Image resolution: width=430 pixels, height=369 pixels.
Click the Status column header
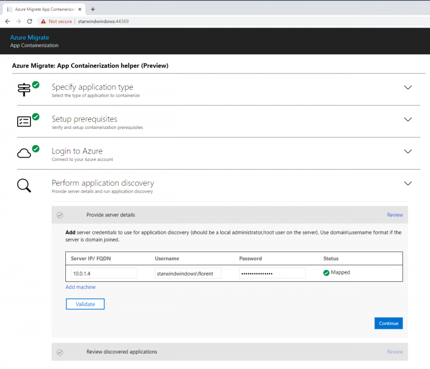331,258
